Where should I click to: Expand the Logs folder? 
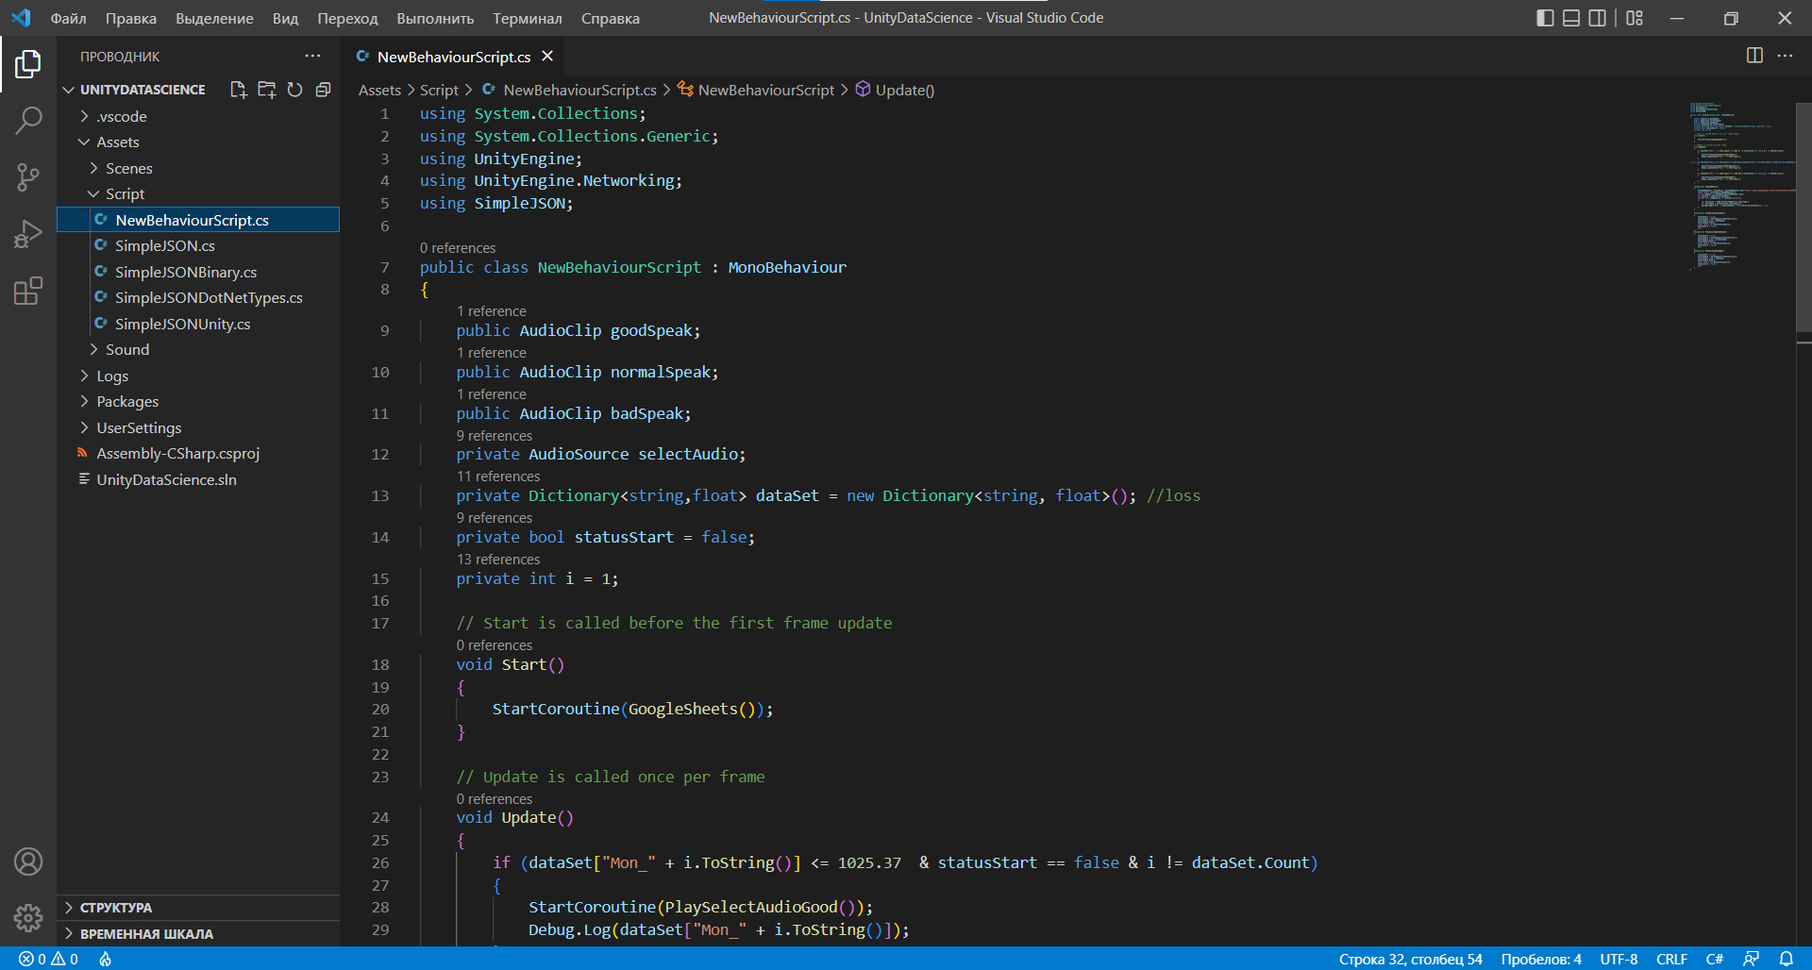pos(198,376)
